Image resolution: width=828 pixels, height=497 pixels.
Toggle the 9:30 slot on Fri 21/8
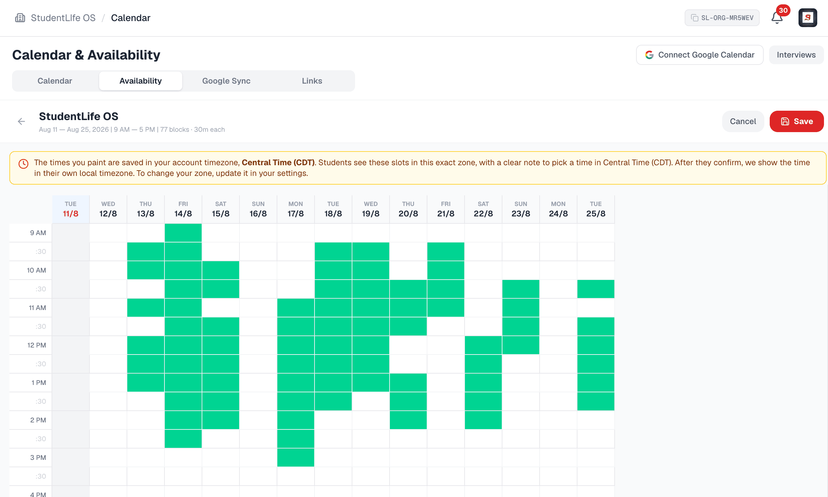[446, 252]
